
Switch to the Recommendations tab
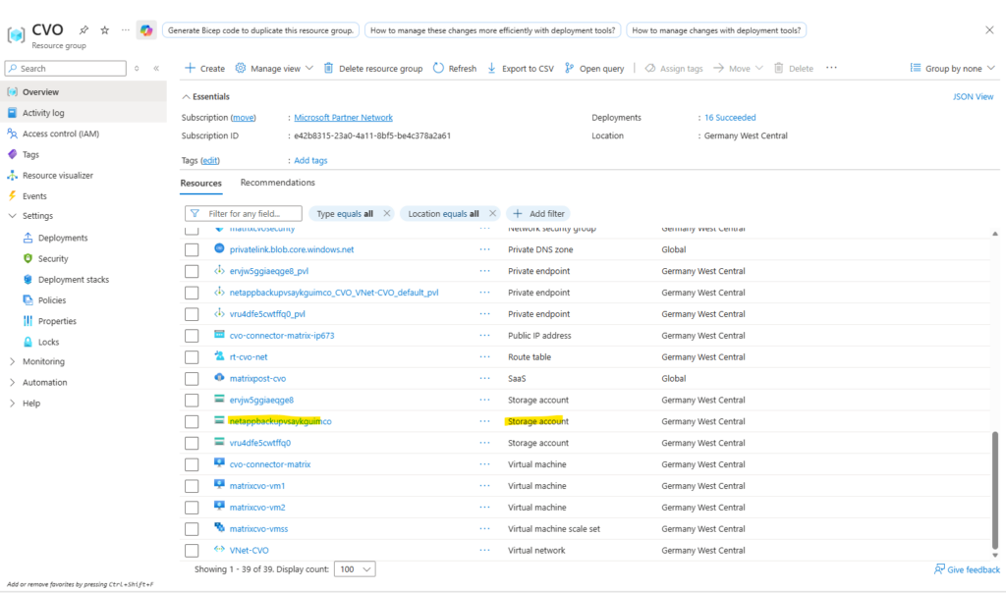277,183
